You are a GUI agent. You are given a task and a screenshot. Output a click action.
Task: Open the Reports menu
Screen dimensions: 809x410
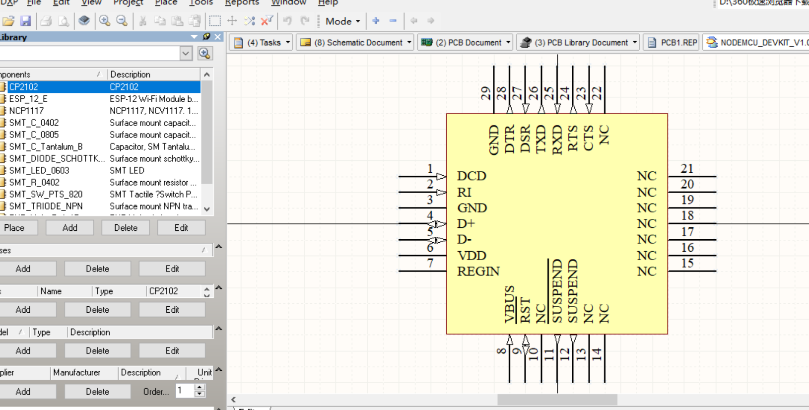[x=242, y=2]
